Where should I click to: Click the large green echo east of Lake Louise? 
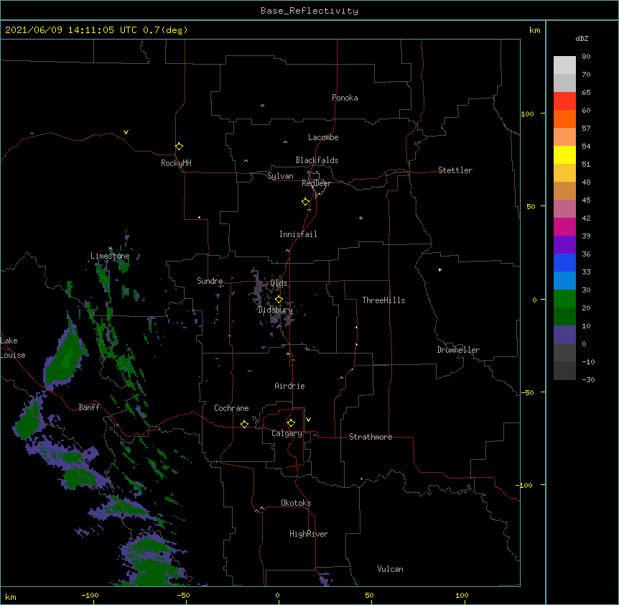coord(65,357)
